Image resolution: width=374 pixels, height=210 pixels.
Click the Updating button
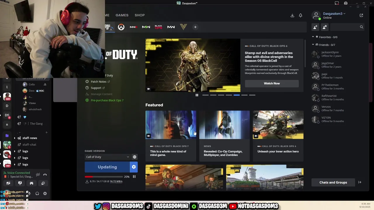(107, 167)
